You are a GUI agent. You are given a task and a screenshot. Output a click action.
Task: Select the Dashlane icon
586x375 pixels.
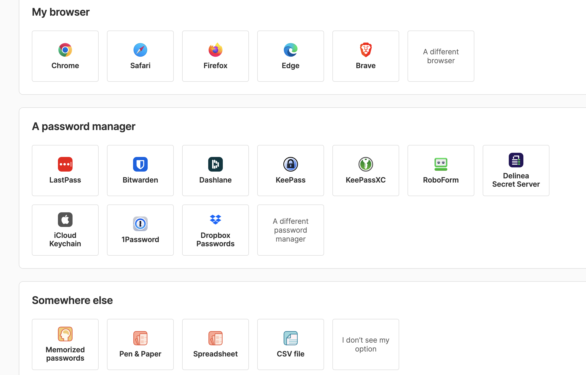(x=216, y=164)
